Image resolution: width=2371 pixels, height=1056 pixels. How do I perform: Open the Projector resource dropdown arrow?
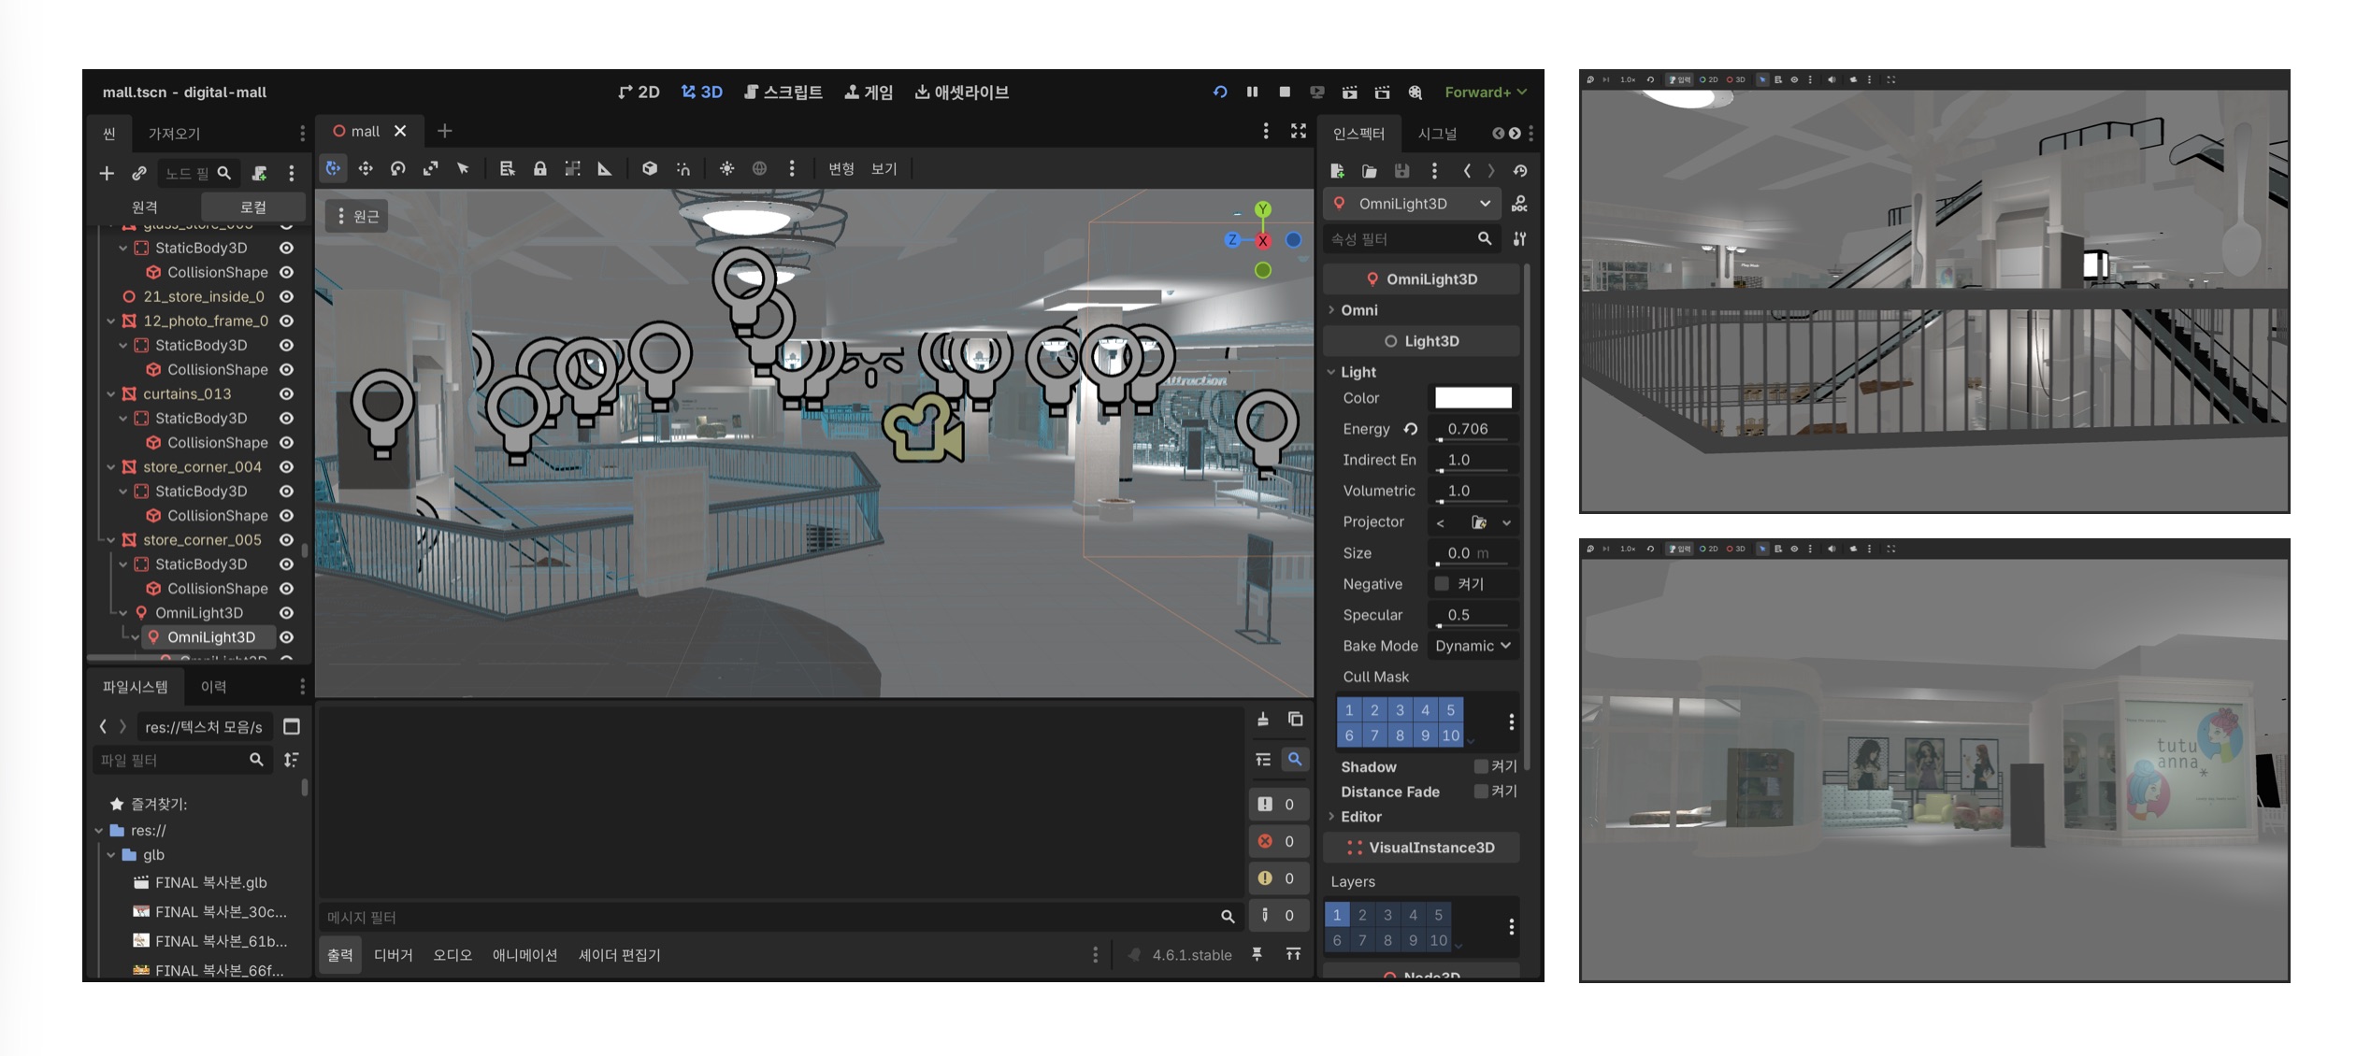[1506, 522]
